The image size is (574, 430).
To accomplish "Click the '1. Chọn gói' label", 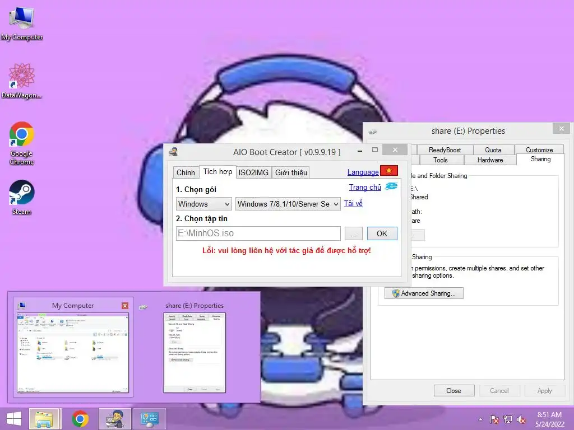I will (x=196, y=189).
